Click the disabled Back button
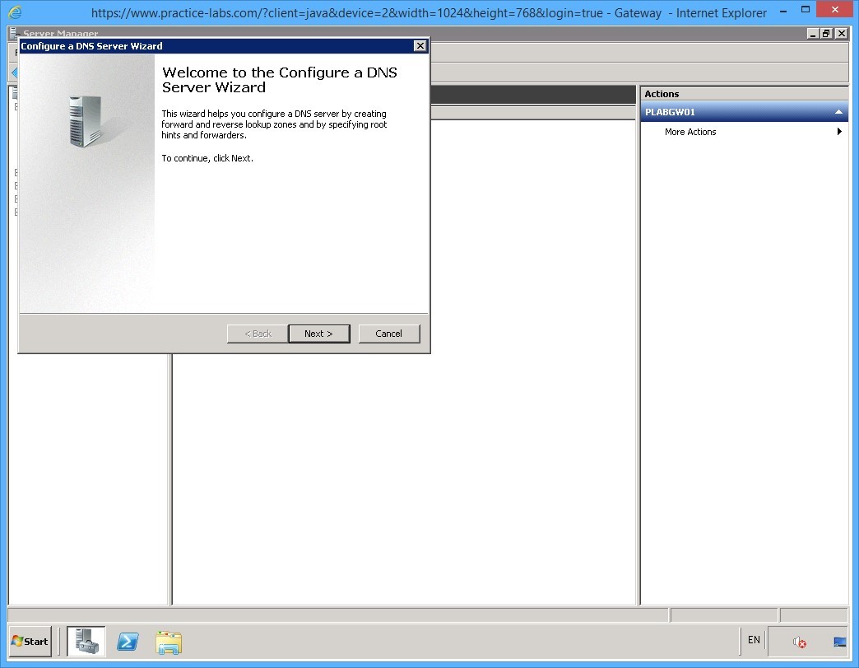 pos(256,334)
